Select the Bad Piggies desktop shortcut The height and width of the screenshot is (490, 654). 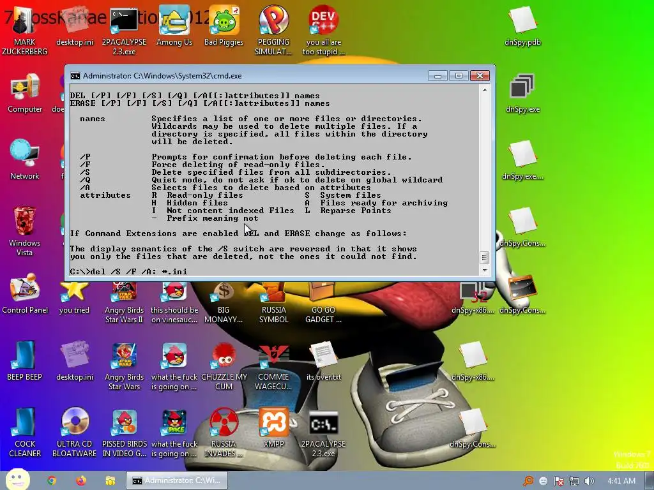click(224, 26)
